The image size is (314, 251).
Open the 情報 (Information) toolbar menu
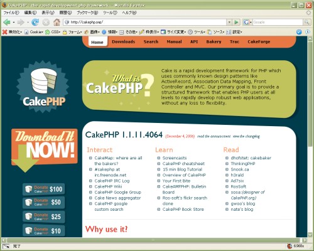110,32
